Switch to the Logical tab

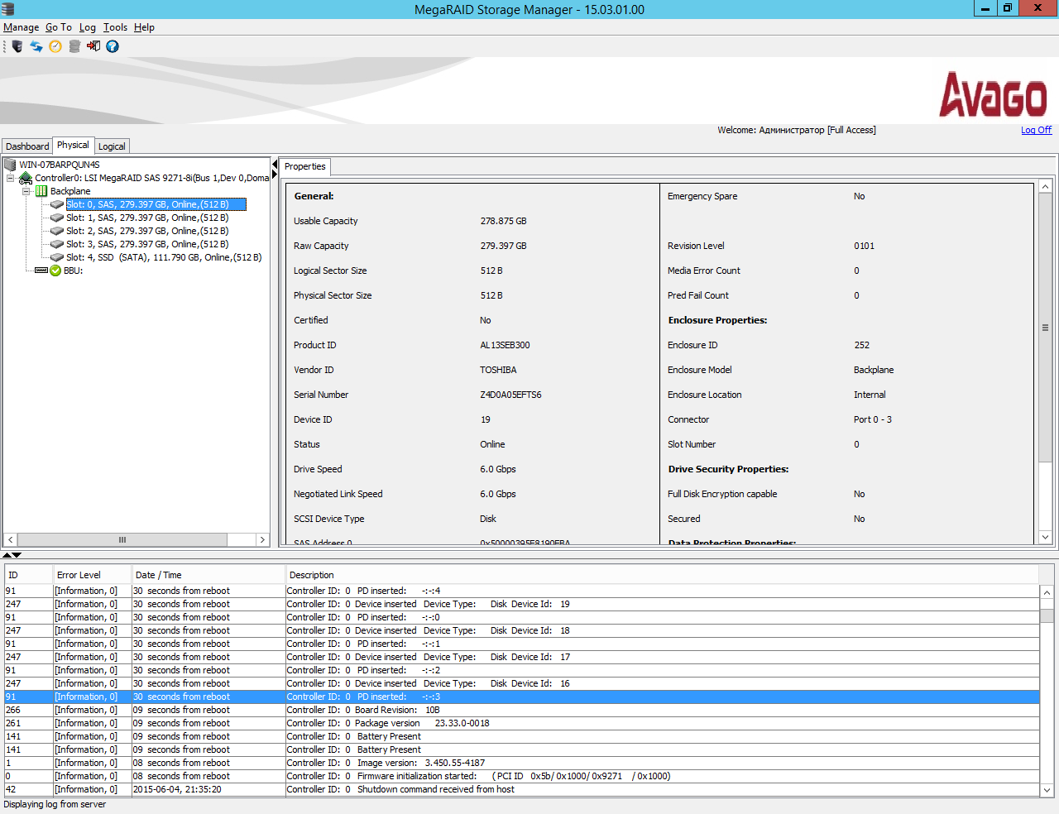tap(112, 146)
